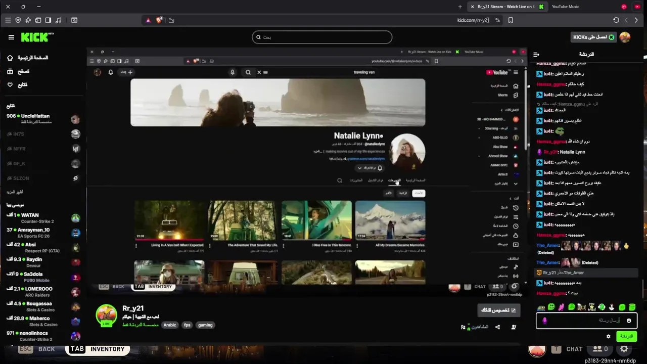The width and height of the screenshot is (647, 364).
Task: Open the orange shield icon with badge
Action: pos(159,20)
